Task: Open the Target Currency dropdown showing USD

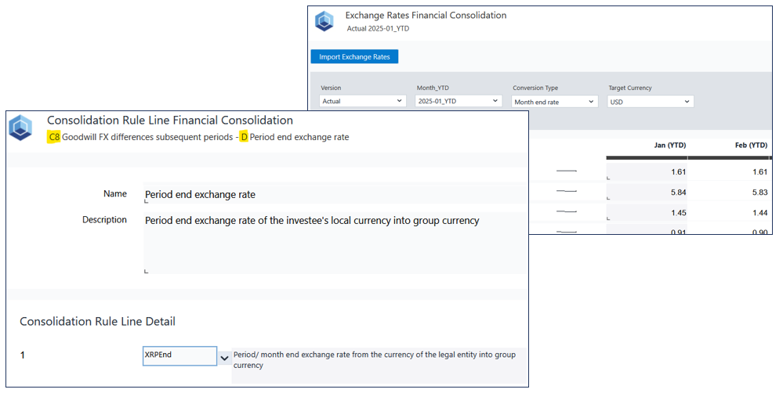Action: (x=650, y=102)
